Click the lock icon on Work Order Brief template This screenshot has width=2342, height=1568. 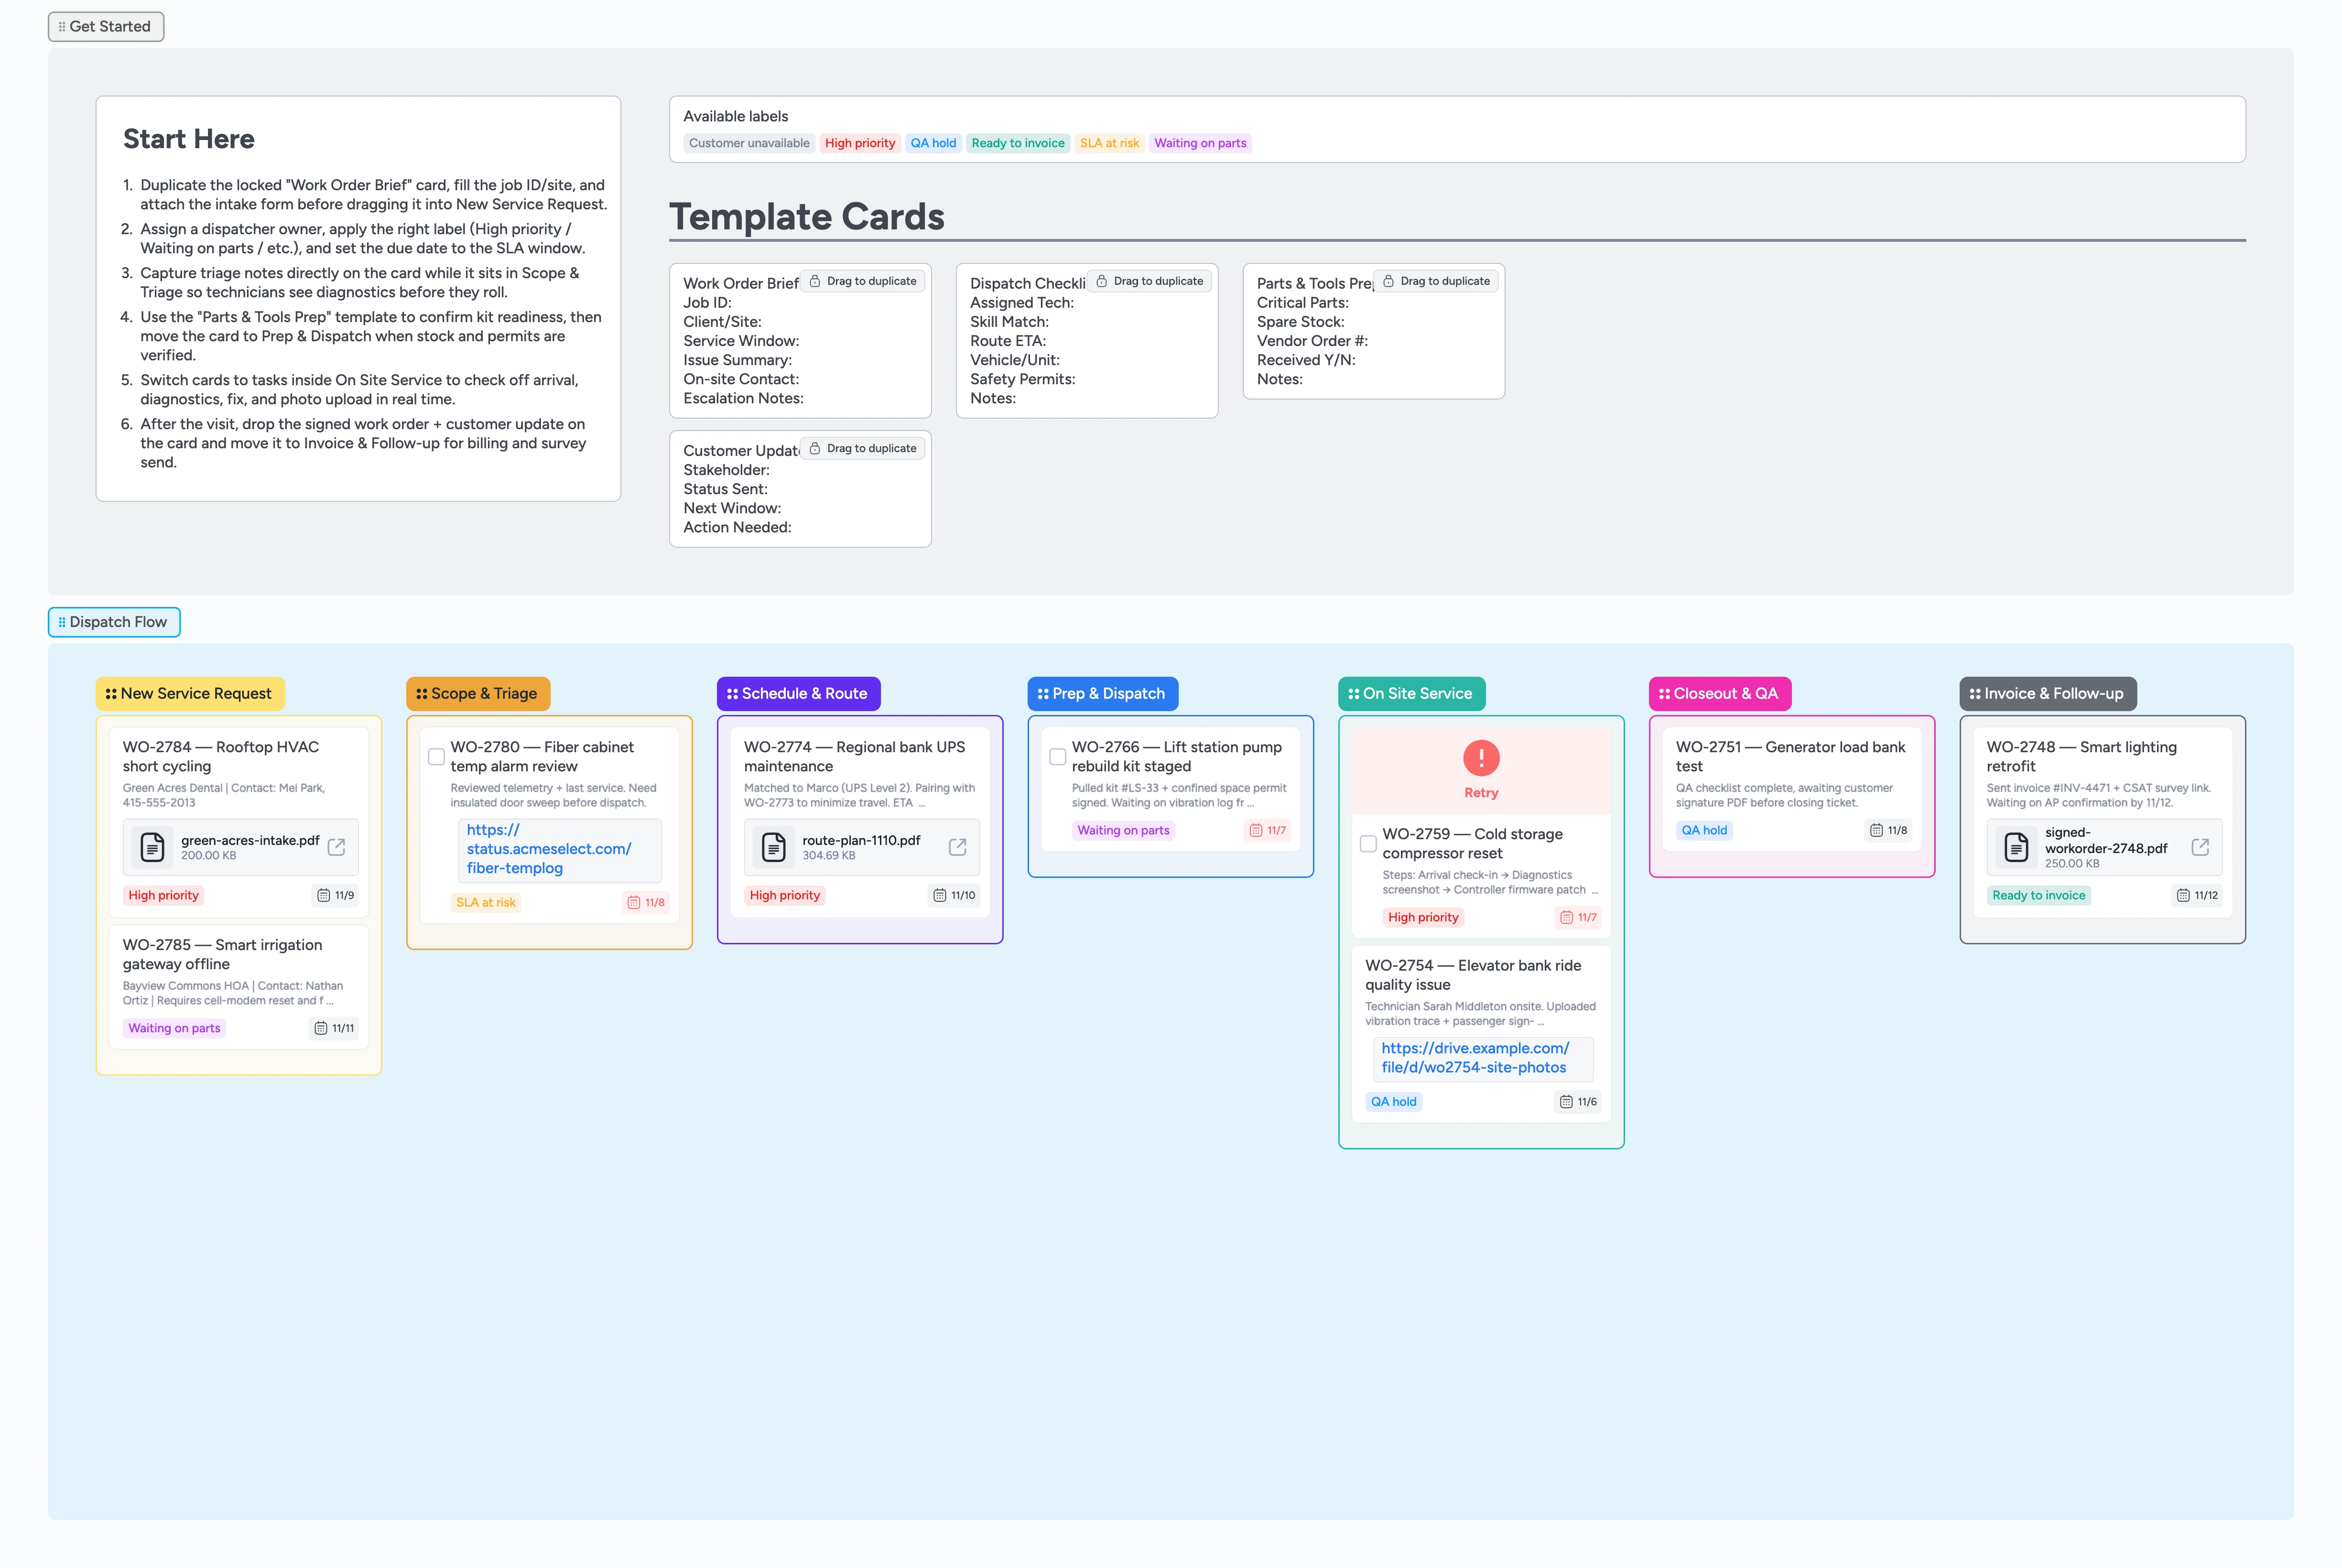pos(815,281)
